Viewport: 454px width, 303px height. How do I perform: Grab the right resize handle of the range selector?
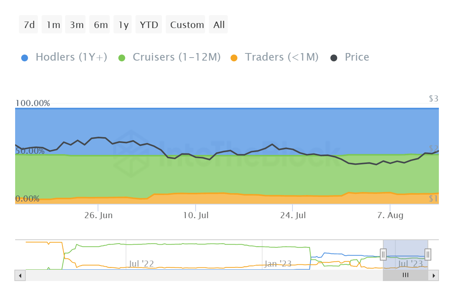click(427, 255)
